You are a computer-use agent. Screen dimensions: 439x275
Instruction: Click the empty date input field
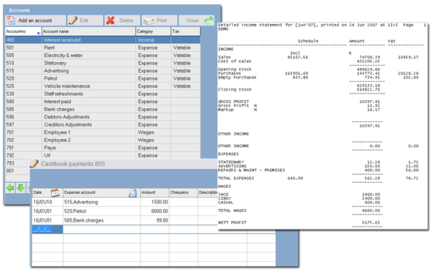pyautogui.click(x=48, y=230)
